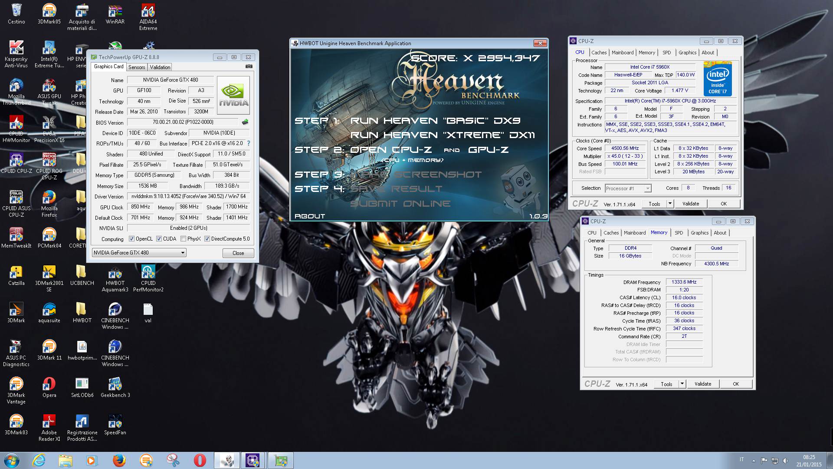This screenshot has height=469, width=833.
Task: Open the Opera desktop shortcut
Action: coord(49,387)
